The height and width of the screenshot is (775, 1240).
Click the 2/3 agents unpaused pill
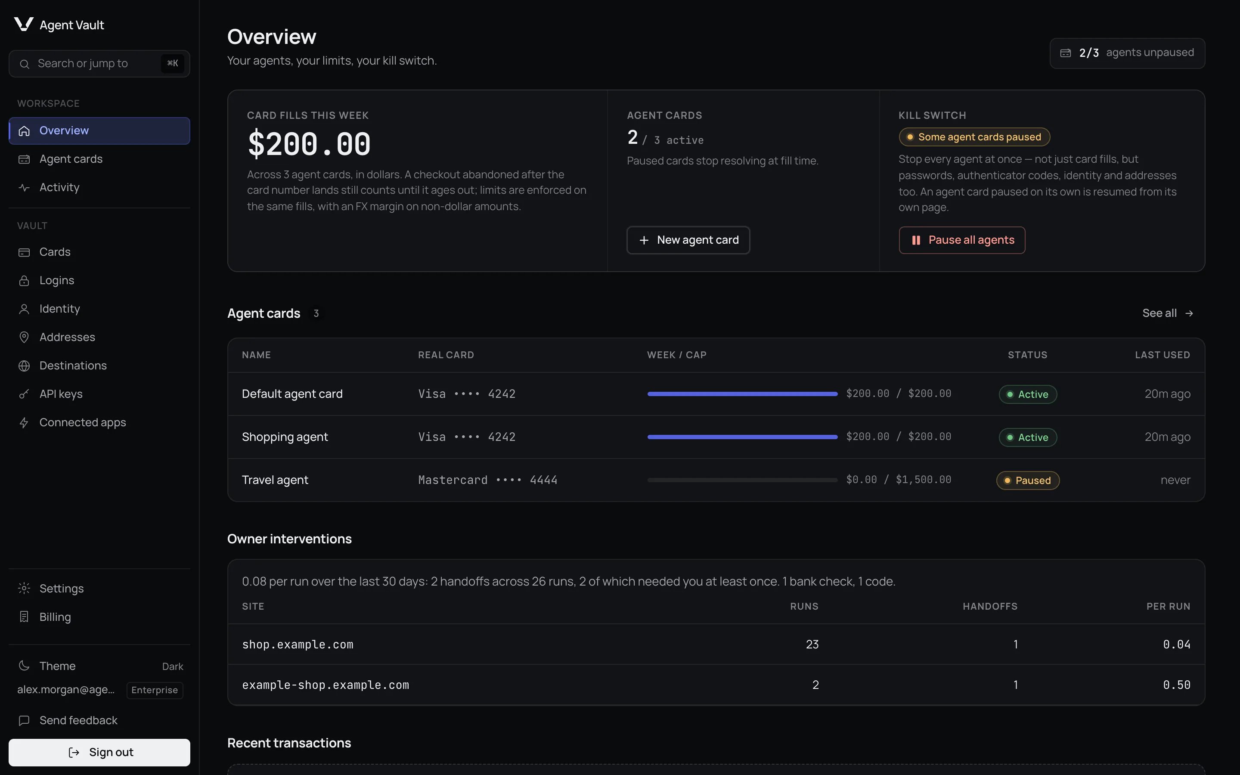1127,53
